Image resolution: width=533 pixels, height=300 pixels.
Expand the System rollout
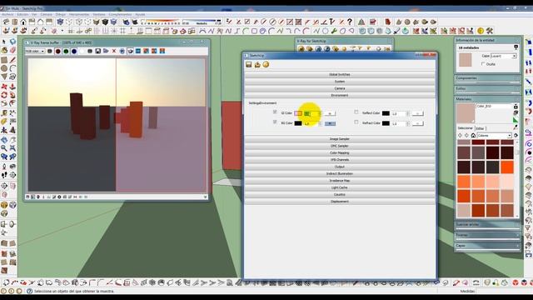tap(340, 82)
